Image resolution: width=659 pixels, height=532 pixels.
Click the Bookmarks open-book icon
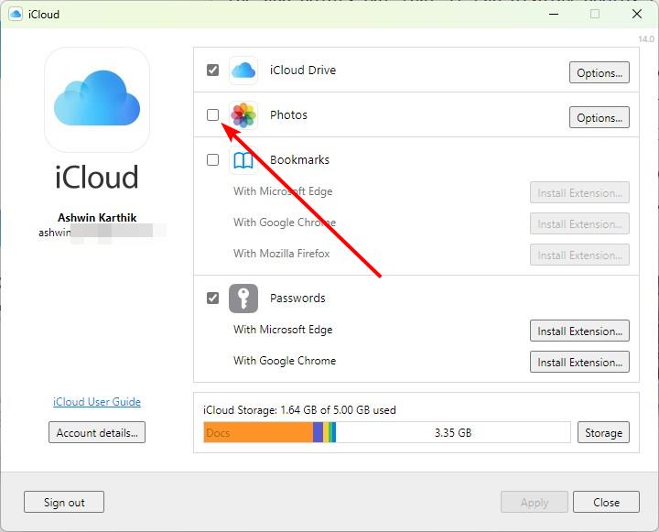click(x=243, y=160)
